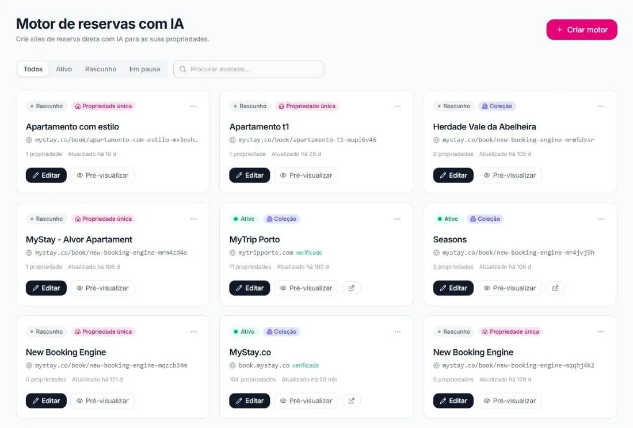Open the more options menu for Apartamento t1
The image size is (633, 428).
pyautogui.click(x=397, y=106)
